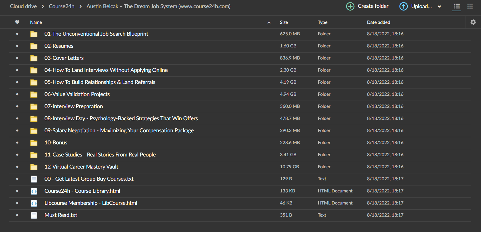Click the Must Read.txt file icon
The width and height of the screenshot is (481, 232).
coord(34,215)
